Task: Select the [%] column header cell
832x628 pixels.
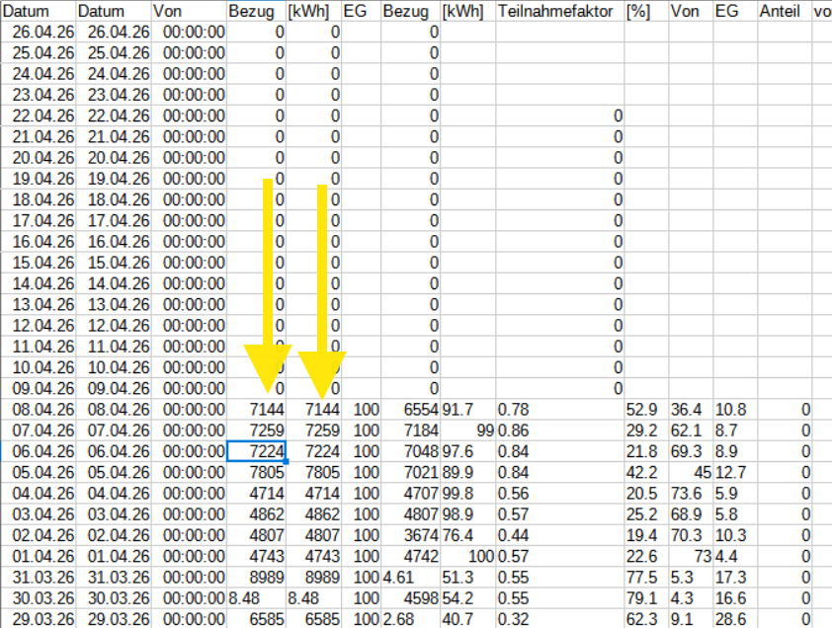Action: 646,11
